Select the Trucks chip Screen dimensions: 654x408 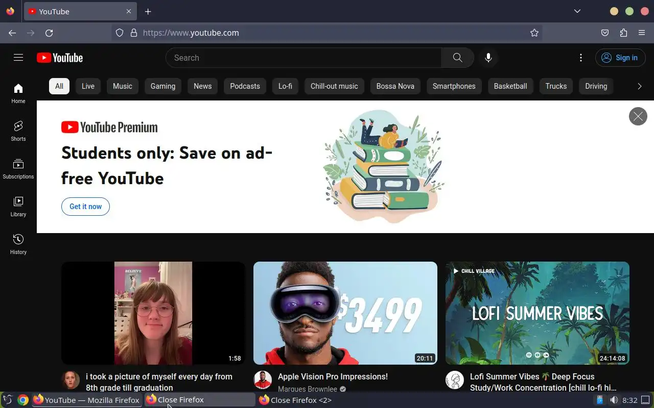point(556,86)
